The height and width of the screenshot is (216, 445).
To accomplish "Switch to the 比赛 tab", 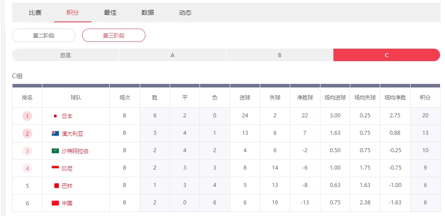I will tap(35, 12).
